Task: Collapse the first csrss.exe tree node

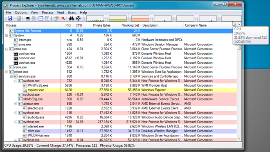Action: point(7,49)
